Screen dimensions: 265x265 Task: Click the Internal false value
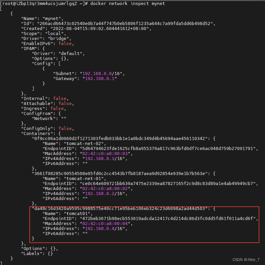click(60, 99)
